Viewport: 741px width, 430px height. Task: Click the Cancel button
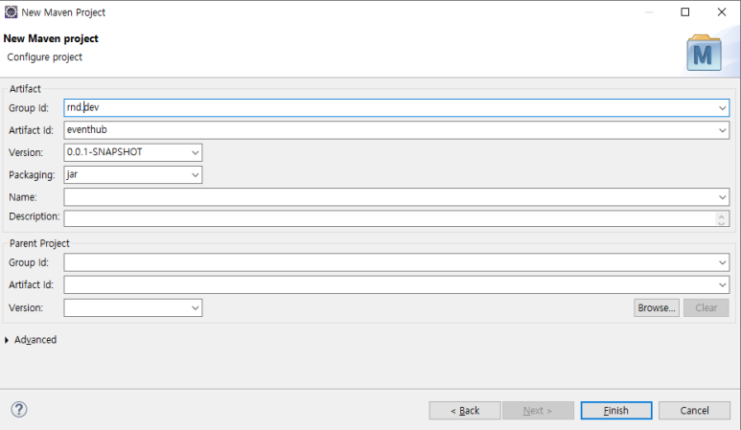694,411
